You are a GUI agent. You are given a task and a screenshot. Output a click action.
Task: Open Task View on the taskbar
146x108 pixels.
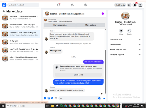47,106
